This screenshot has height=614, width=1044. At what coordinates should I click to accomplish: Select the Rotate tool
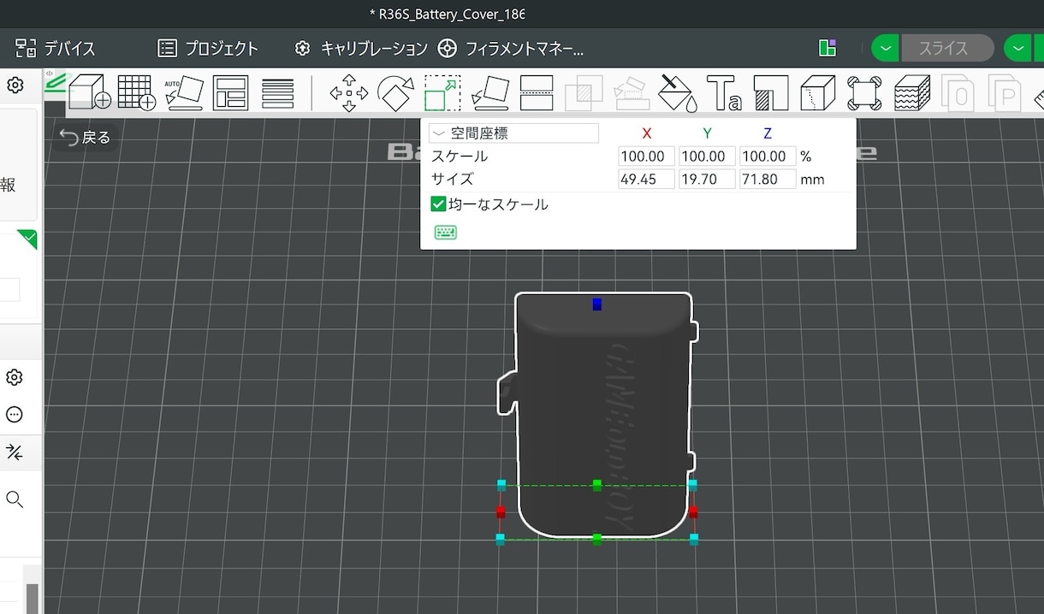coord(395,92)
